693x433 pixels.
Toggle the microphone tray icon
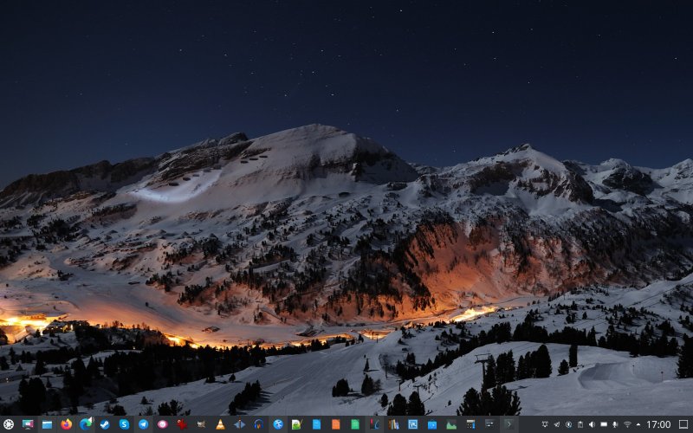615,424
